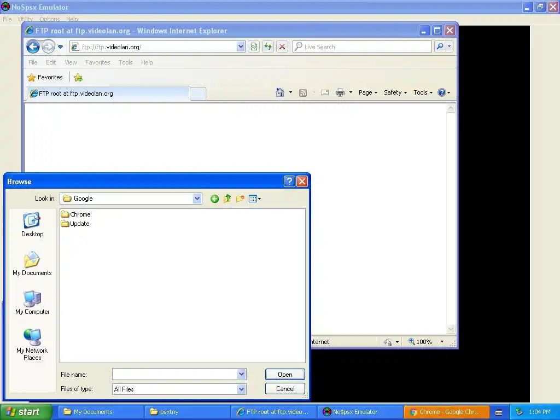The image size is (560, 420).
Task: Select the Update folder
Action: click(75, 224)
